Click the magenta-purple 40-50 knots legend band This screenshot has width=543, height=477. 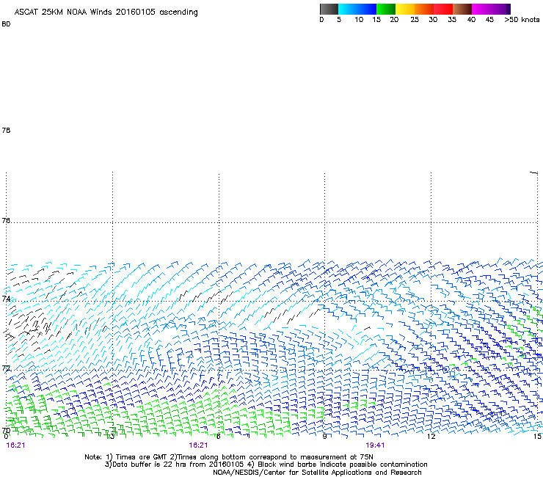pos(491,9)
